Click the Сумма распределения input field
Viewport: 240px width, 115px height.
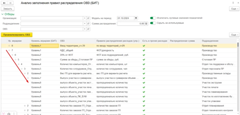131,24
